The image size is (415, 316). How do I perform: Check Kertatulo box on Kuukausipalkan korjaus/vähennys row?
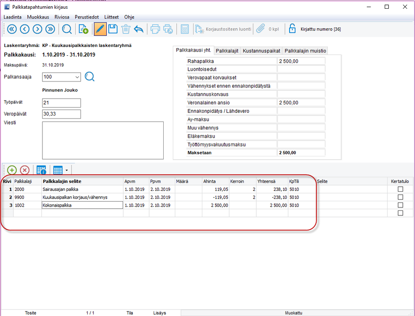point(400,197)
